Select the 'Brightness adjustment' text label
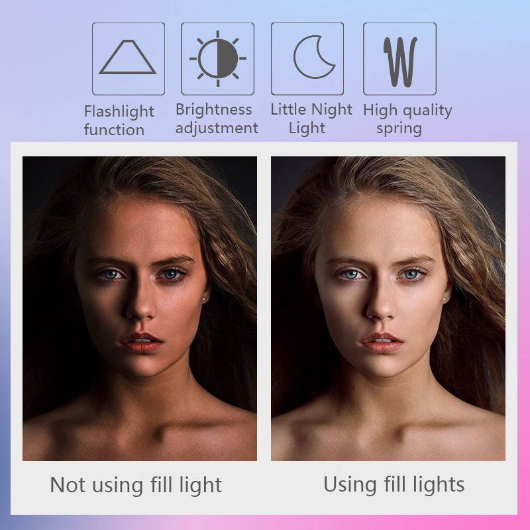 coord(217,119)
